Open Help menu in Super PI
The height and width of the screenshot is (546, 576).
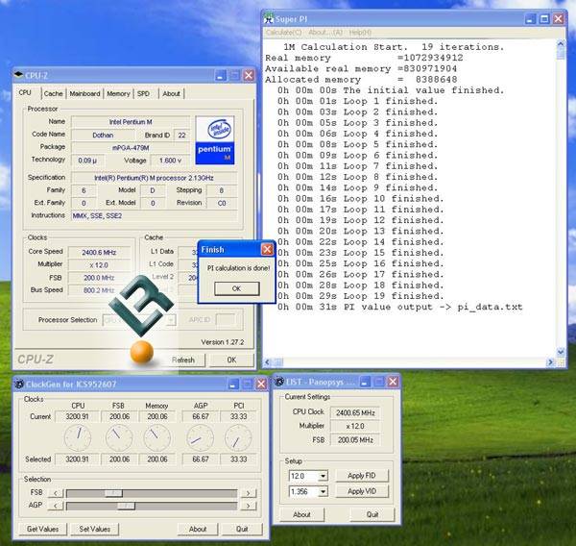pyautogui.click(x=360, y=33)
